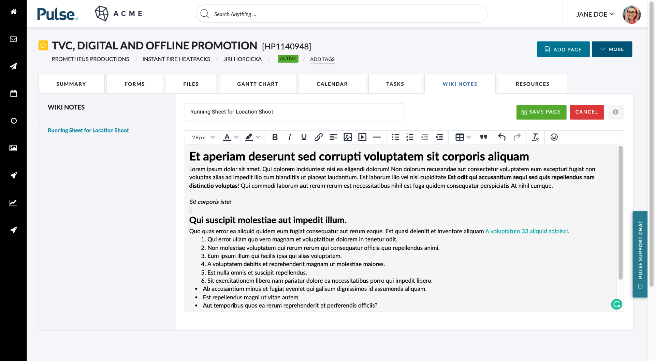The image size is (655, 361).
Task: Insert an image into the wiki note
Action: [348, 137]
